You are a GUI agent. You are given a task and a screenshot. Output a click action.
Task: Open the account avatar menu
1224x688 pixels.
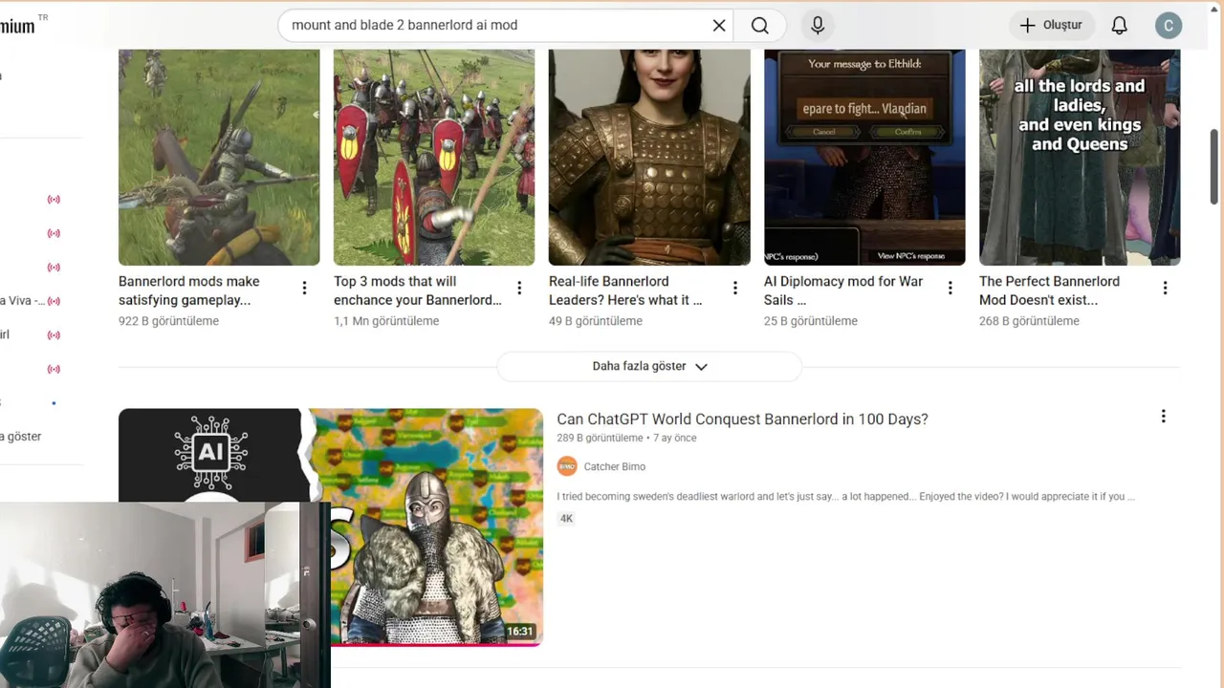click(1168, 25)
